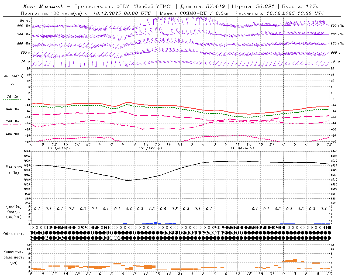Click the (мм/1ч.) unit label
This screenshot has width=345, height=276.
click(x=14, y=217)
